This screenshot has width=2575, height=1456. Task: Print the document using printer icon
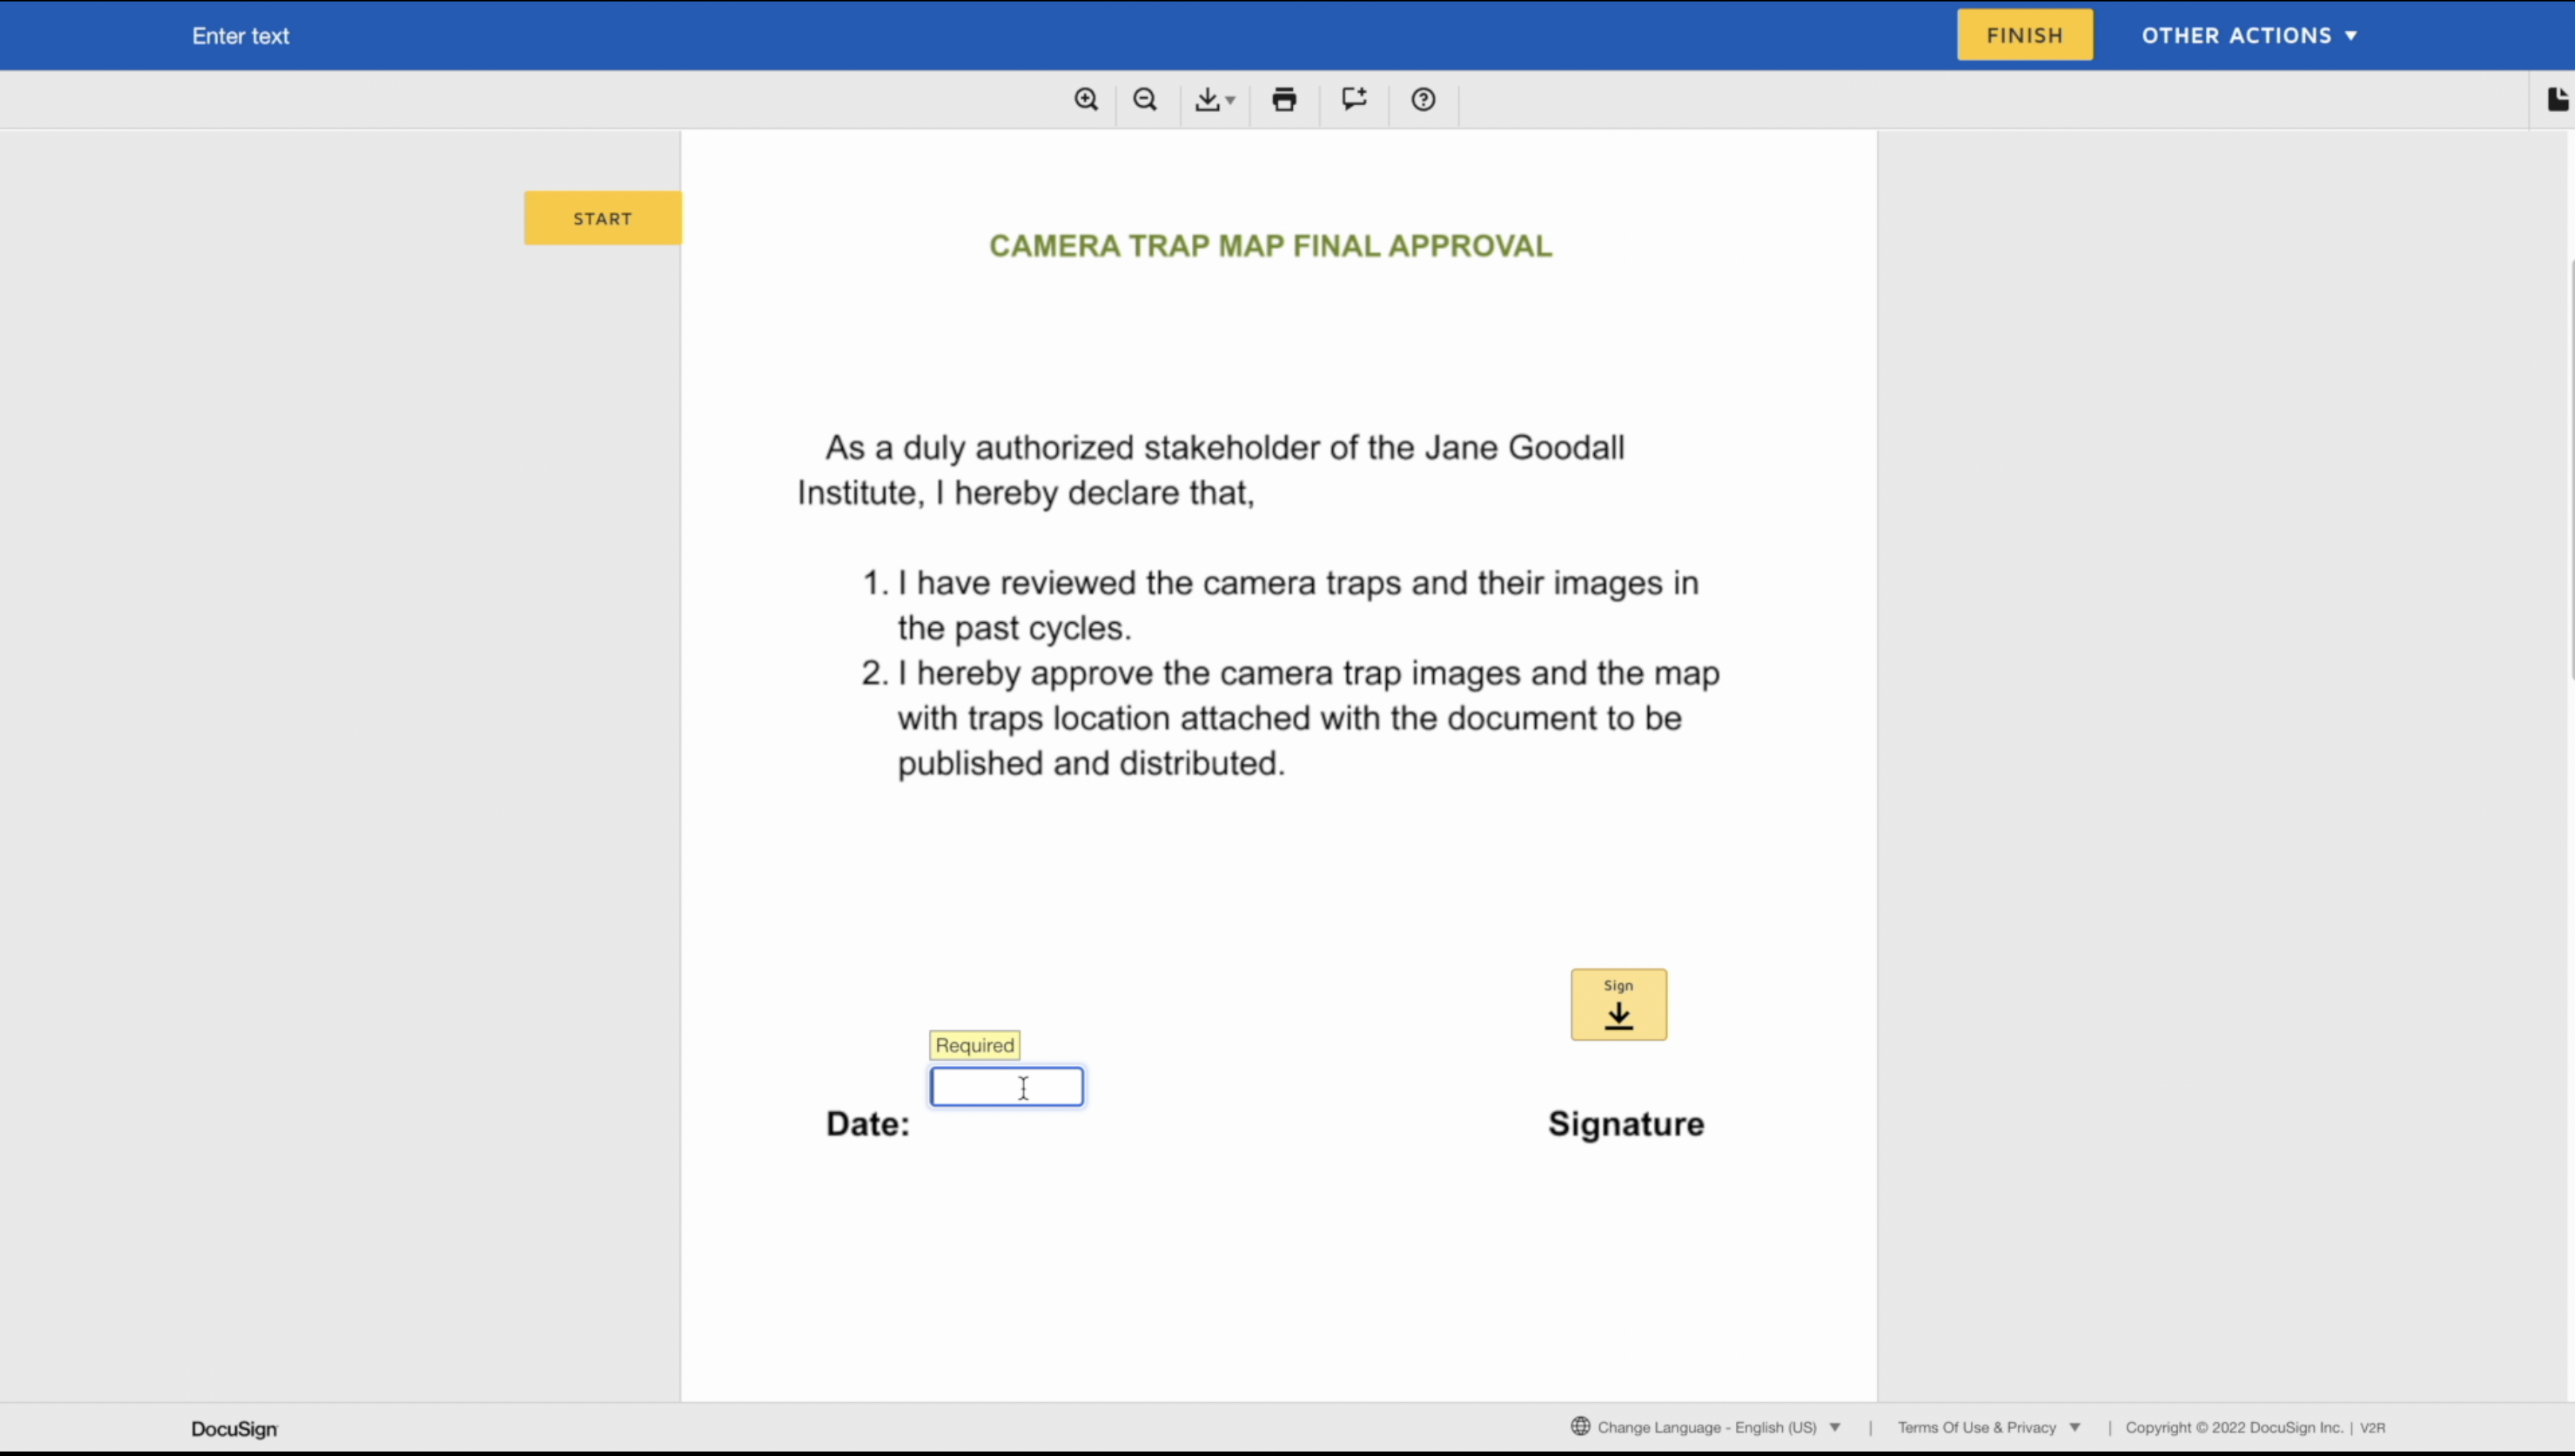point(1284,99)
